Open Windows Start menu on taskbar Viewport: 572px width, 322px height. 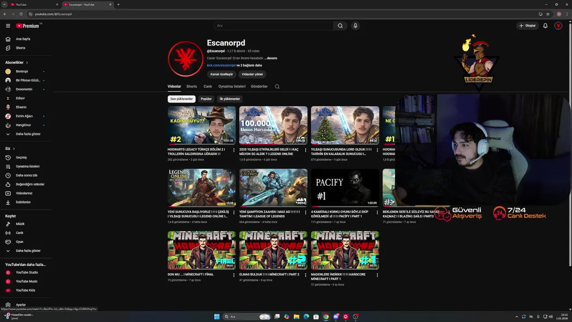(217, 317)
